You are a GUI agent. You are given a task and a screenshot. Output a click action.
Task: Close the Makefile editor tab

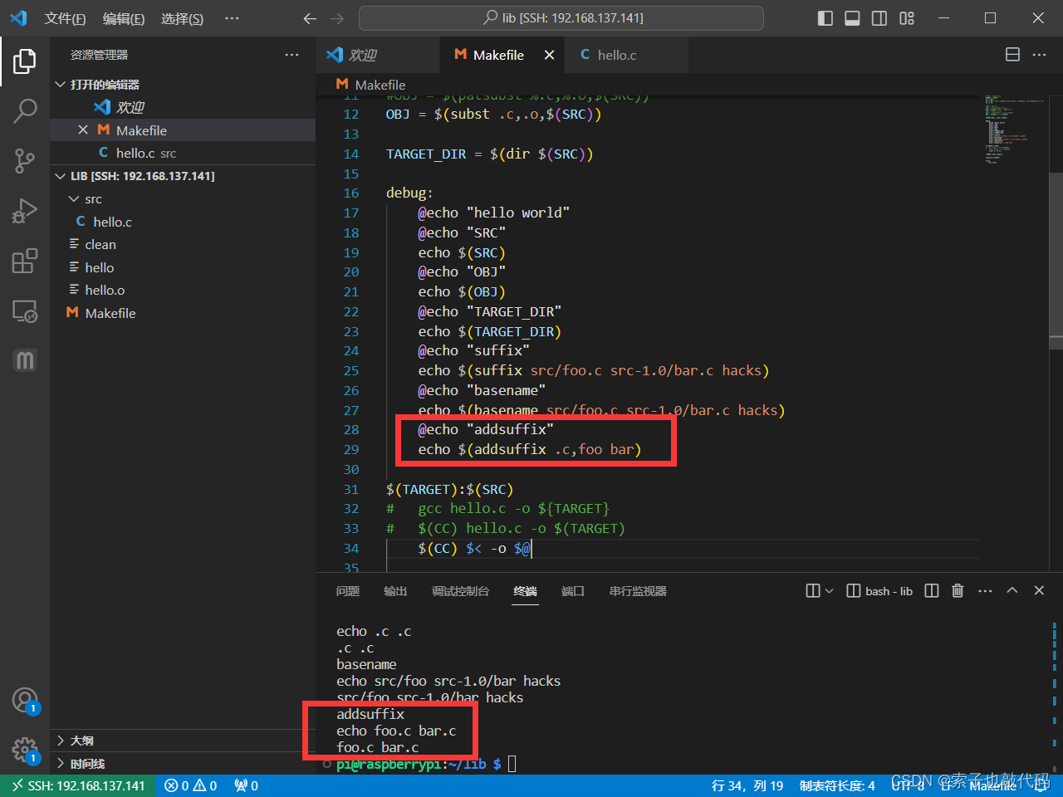[549, 55]
